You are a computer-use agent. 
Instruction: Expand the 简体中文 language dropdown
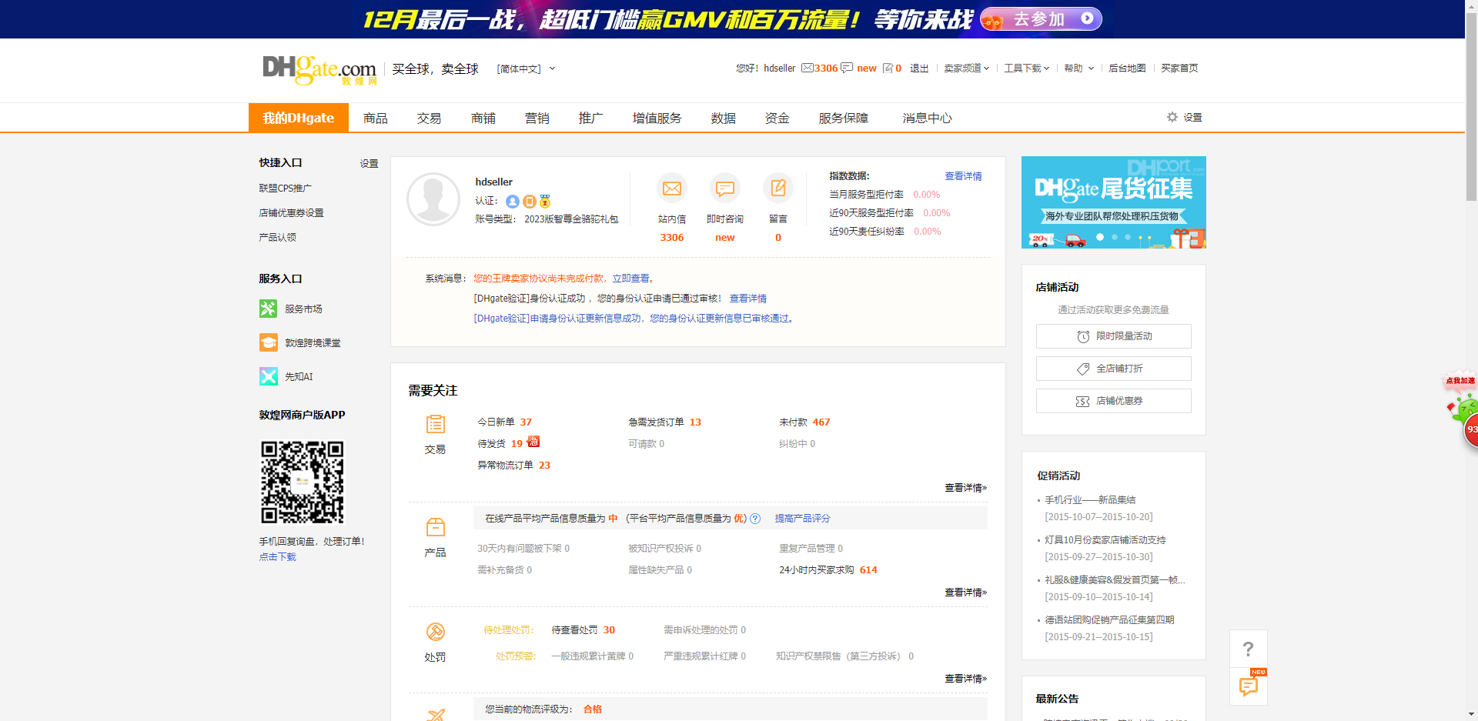tap(526, 68)
